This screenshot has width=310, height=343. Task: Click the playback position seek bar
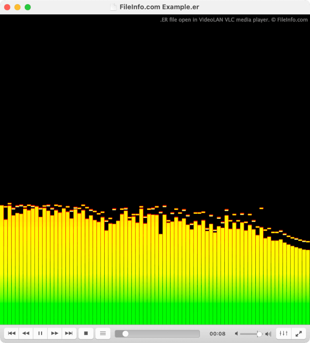157,334
